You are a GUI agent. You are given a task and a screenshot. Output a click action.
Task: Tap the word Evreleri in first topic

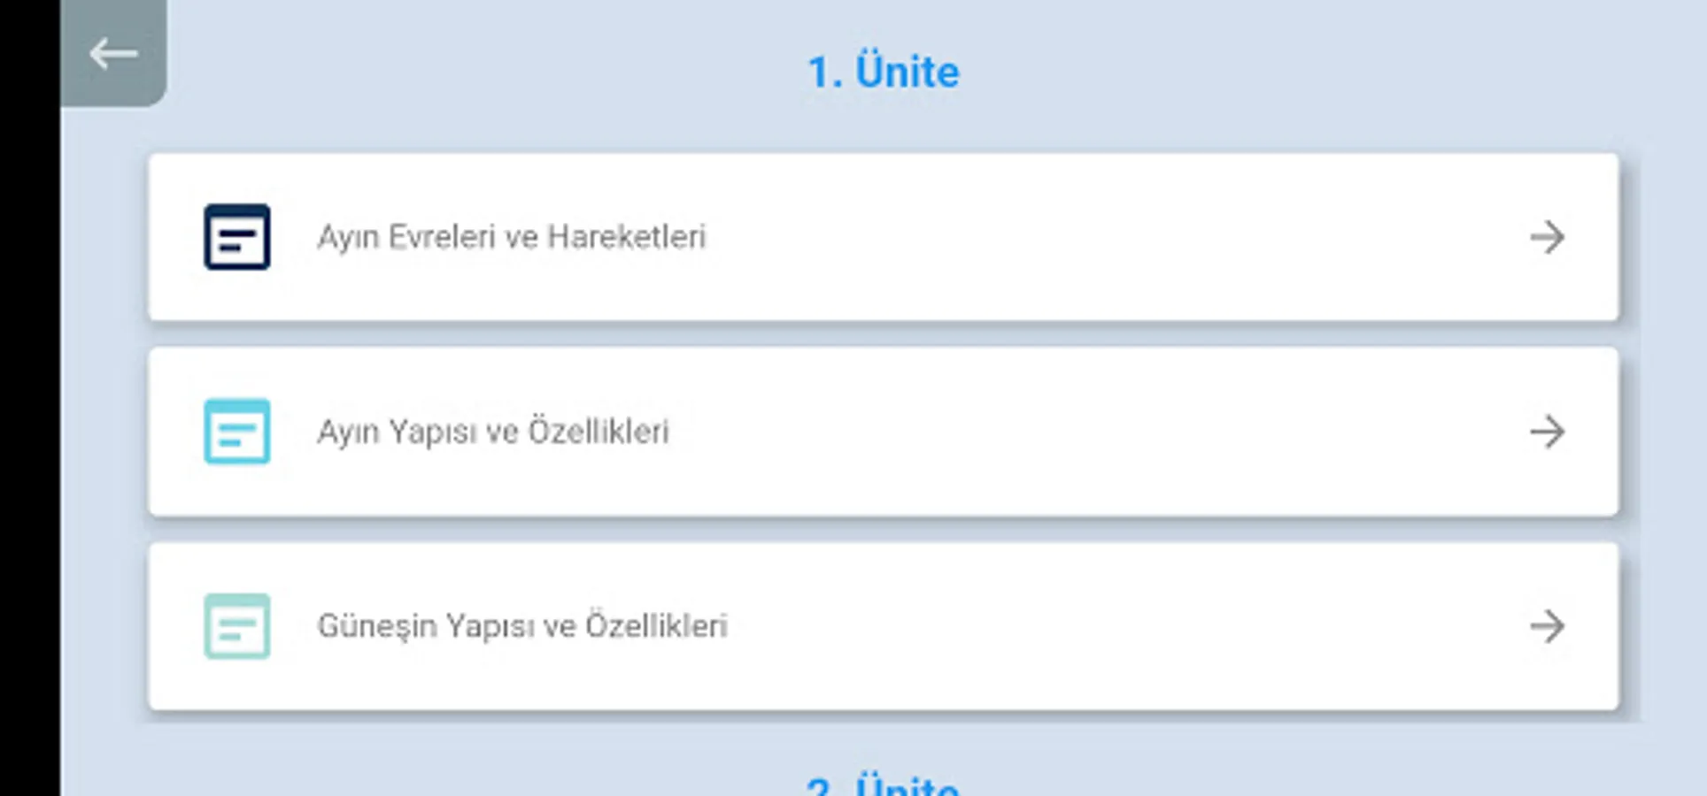point(442,237)
